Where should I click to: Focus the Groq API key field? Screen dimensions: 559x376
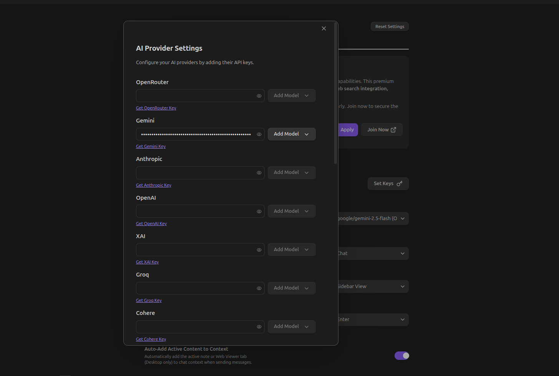point(200,288)
